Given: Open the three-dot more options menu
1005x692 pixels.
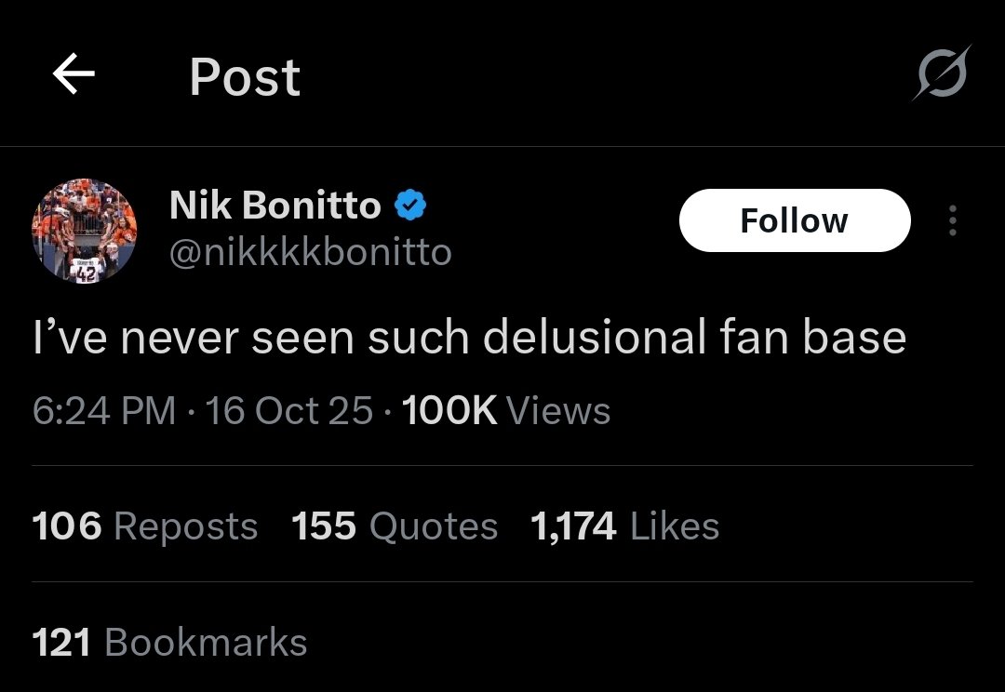Looking at the screenshot, I should pos(951,221).
